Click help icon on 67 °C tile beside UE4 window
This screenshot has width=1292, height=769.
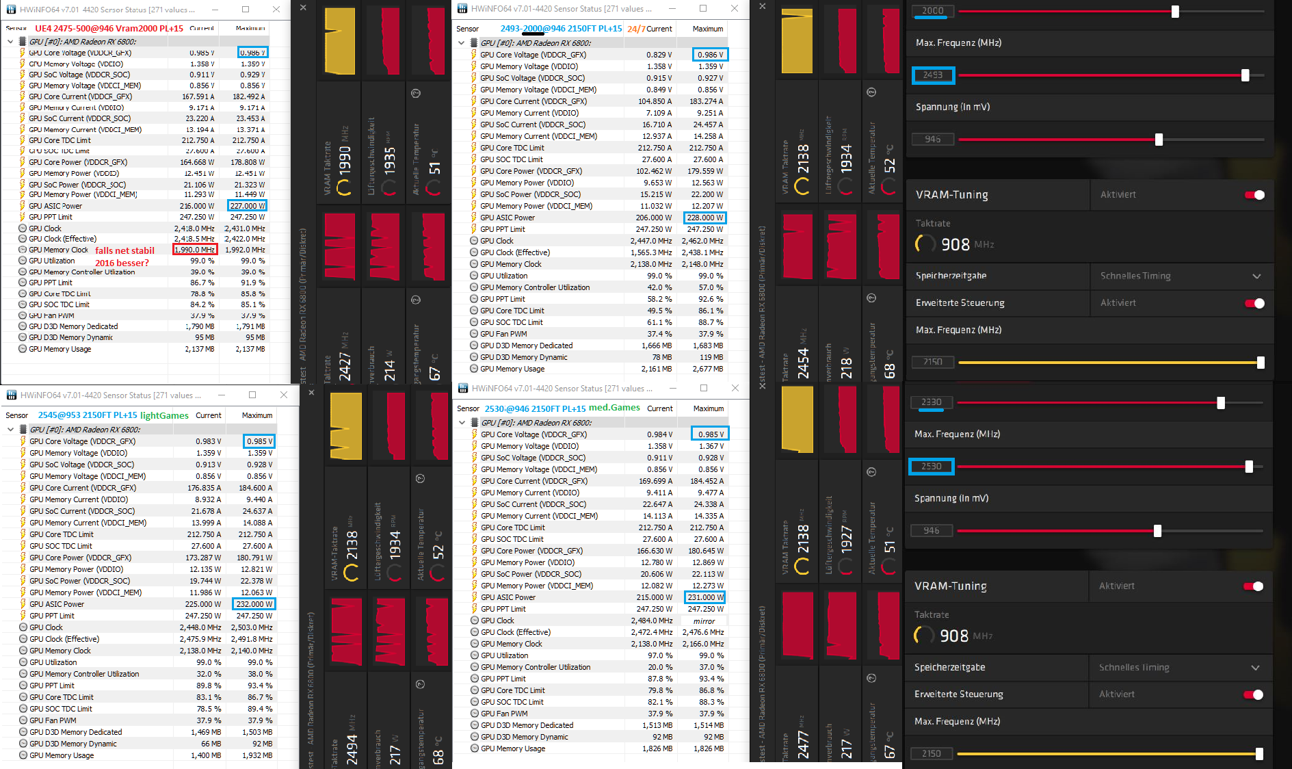tap(416, 300)
